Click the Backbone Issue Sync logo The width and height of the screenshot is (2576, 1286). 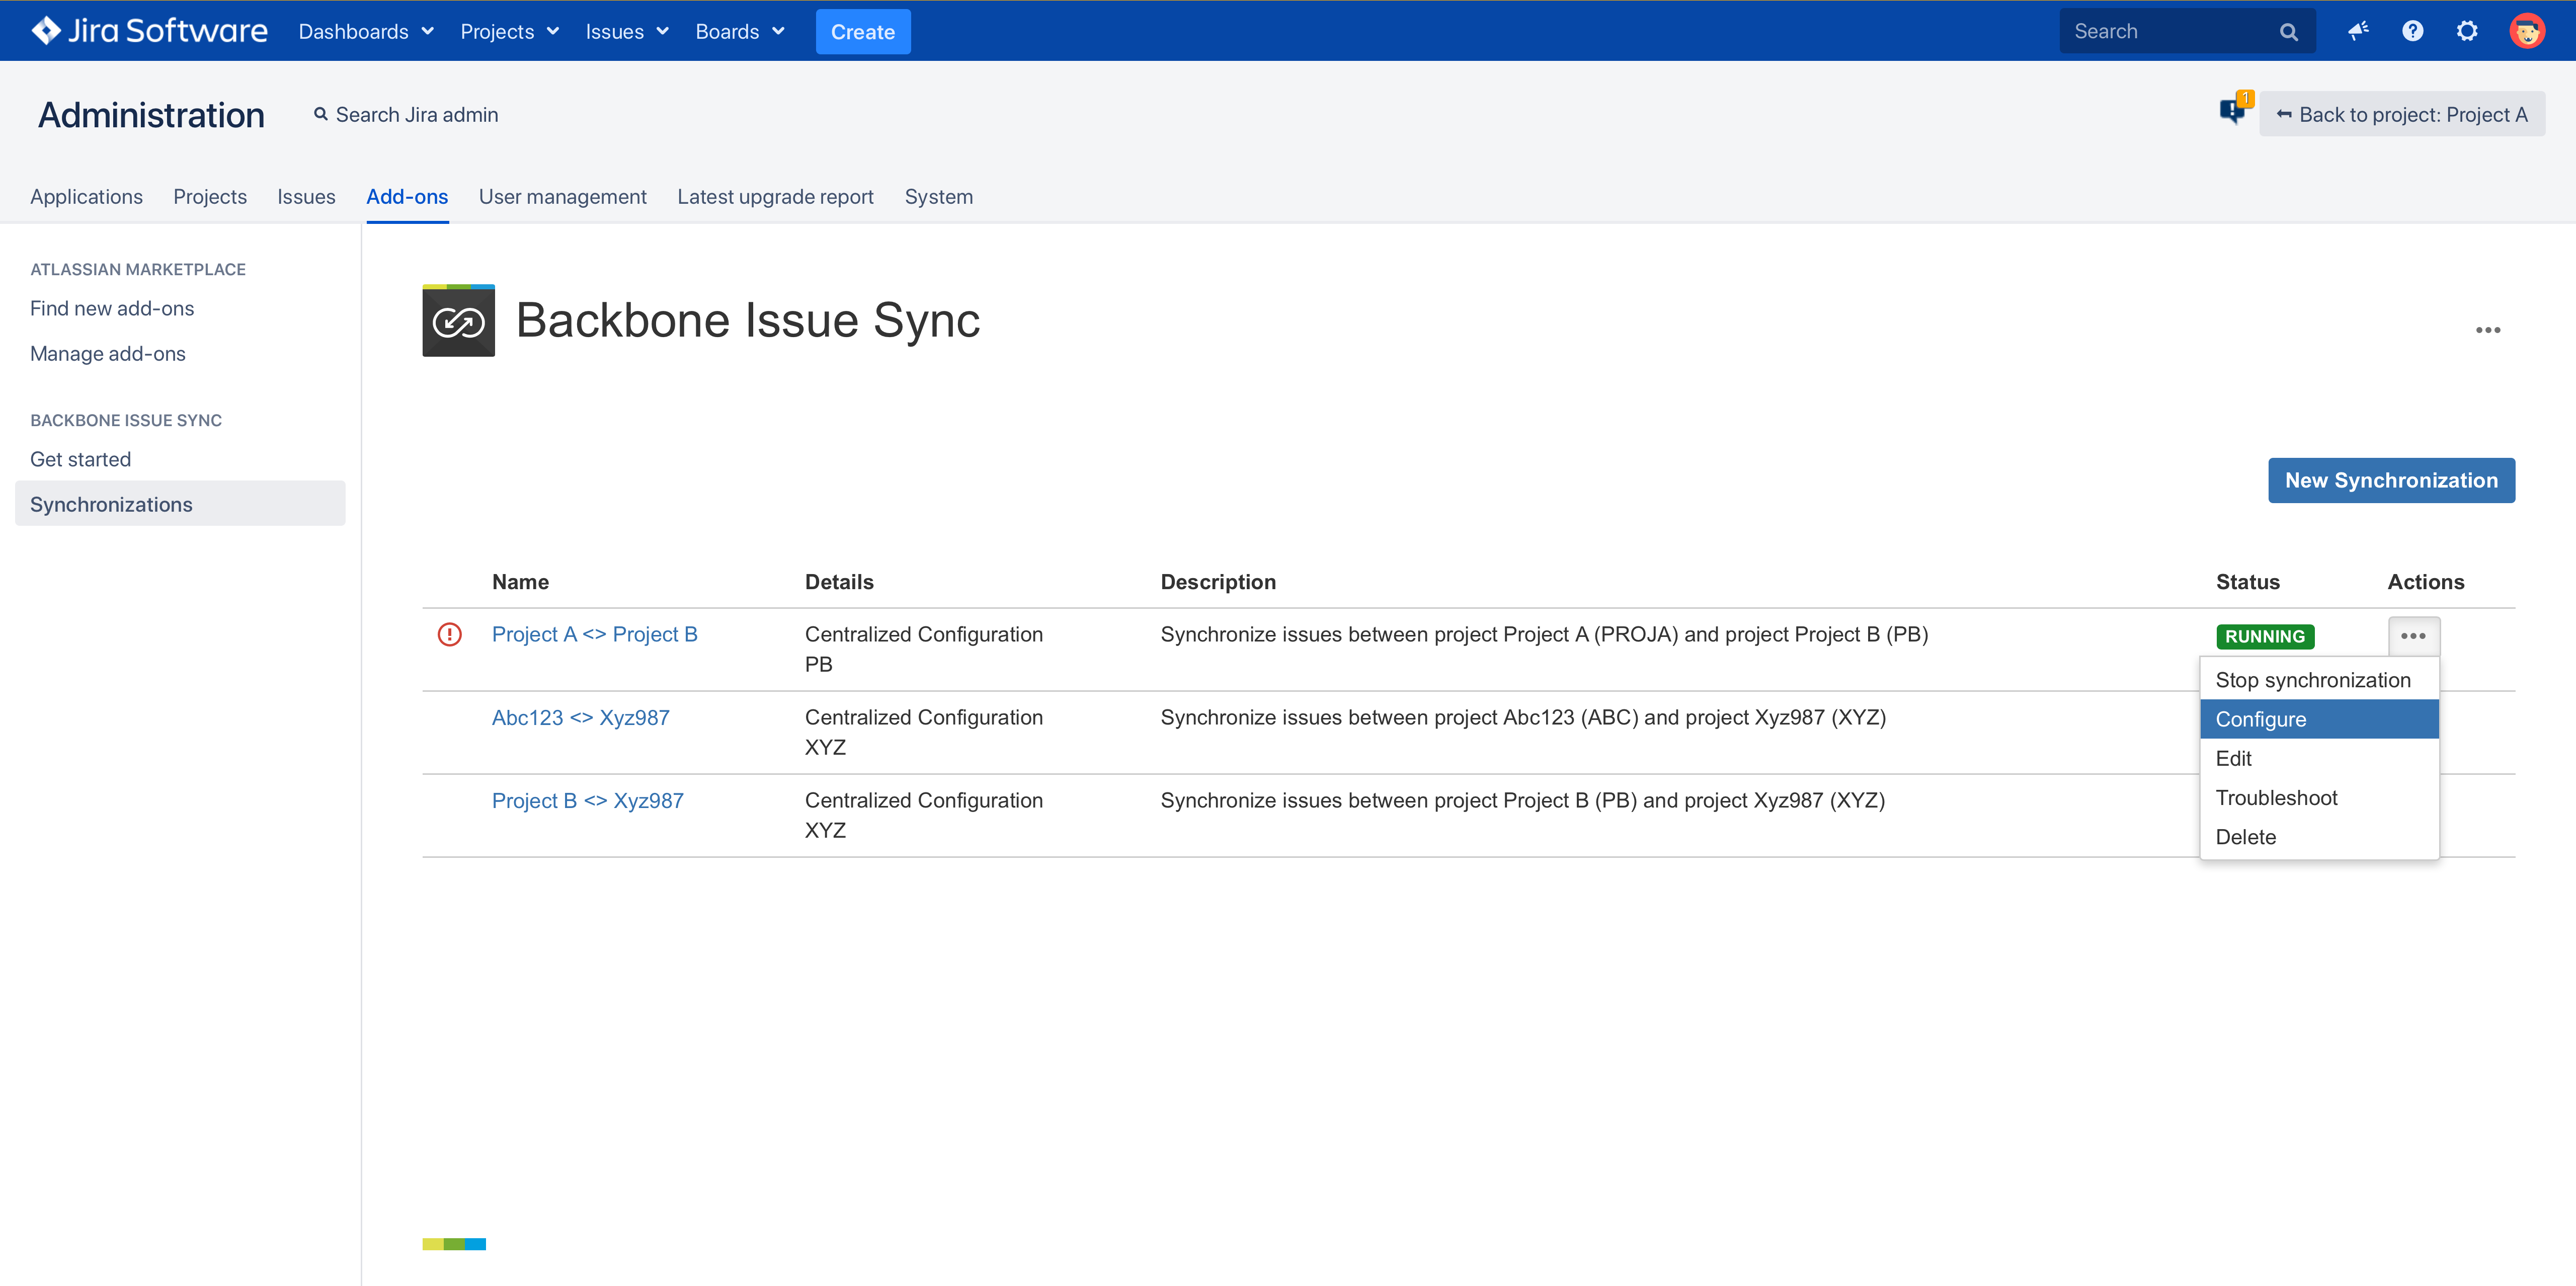(x=458, y=321)
